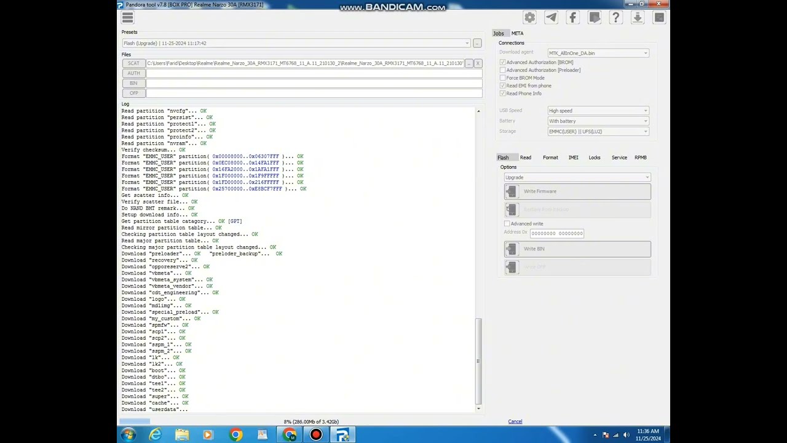
Task: Open the Presets dropdown
Action: (296, 43)
